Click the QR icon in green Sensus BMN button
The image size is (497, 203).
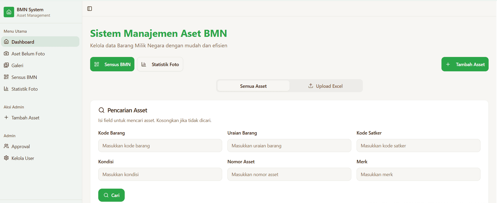pyautogui.click(x=97, y=64)
